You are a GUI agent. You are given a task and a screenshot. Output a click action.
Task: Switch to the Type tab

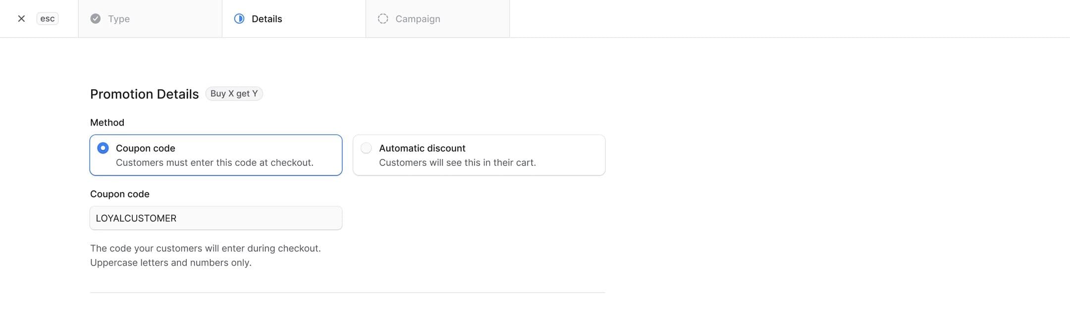(x=150, y=19)
